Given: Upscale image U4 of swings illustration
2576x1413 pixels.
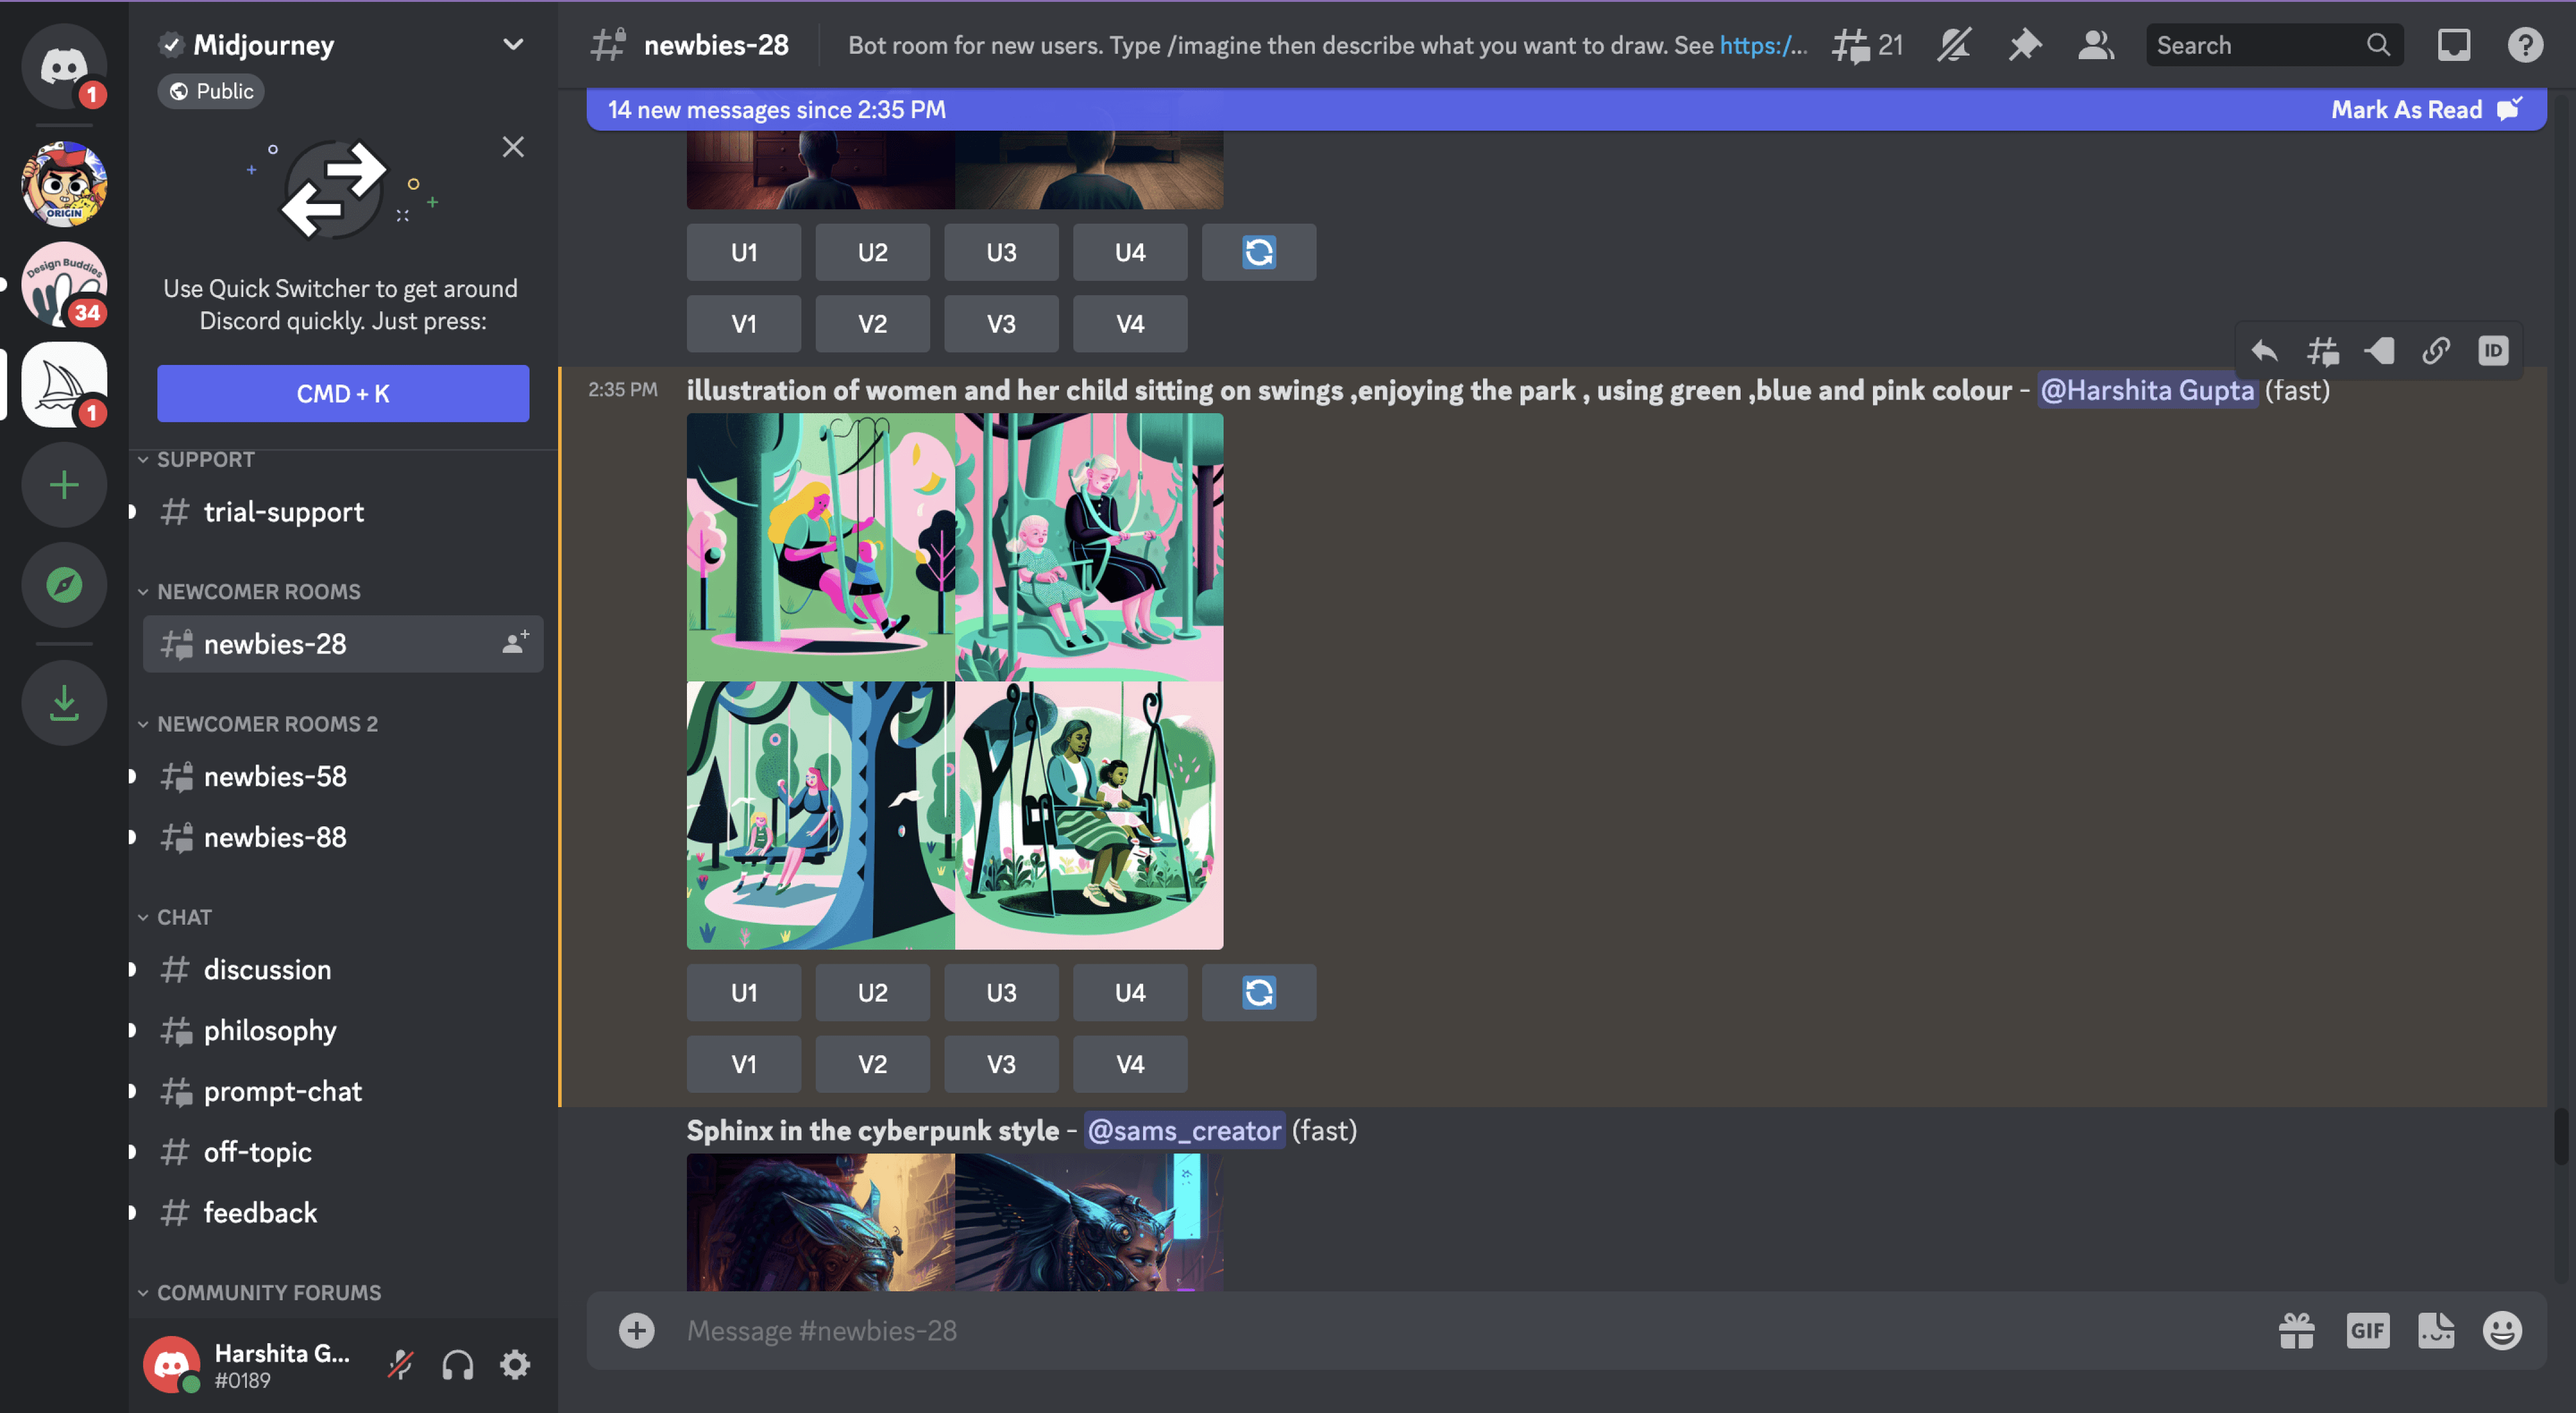Looking at the screenshot, I should point(1130,992).
